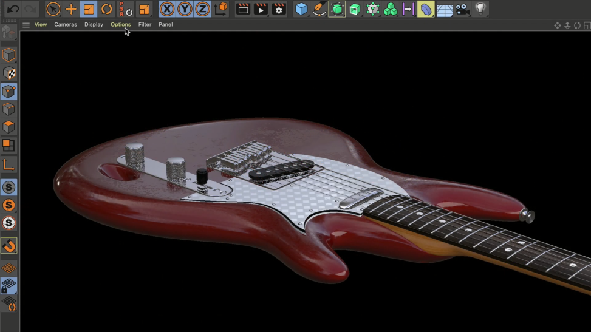Switch to Polygons mode
This screenshot has height=332, width=591.
pos(9,127)
